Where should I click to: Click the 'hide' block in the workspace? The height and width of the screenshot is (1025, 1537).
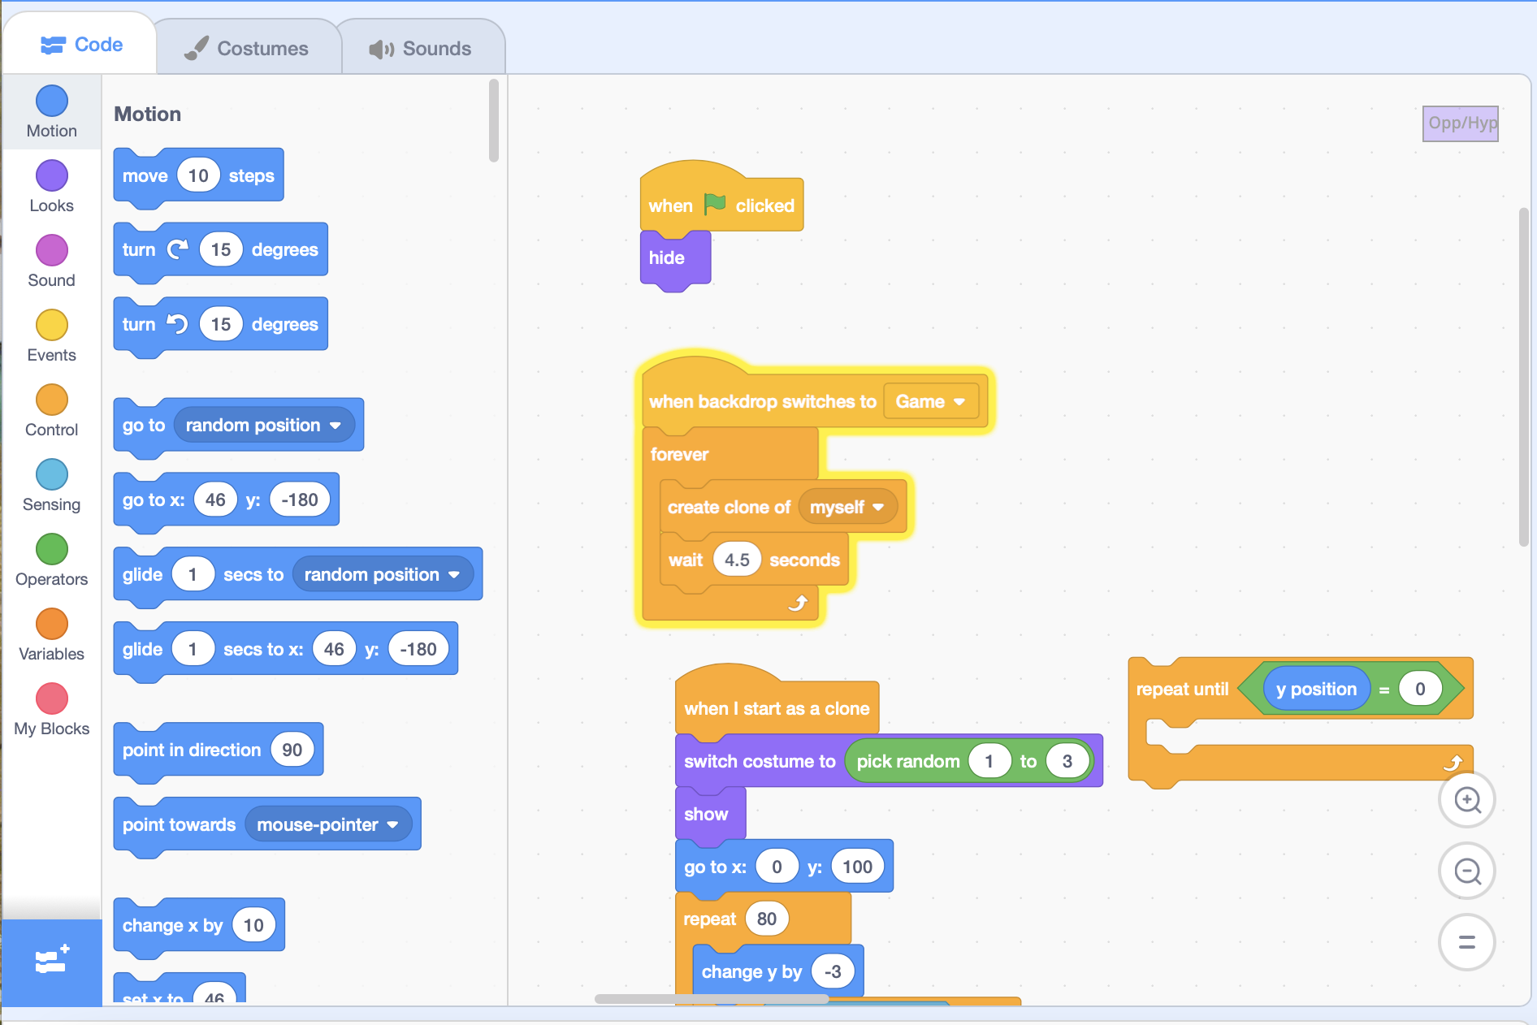click(x=675, y=258)
